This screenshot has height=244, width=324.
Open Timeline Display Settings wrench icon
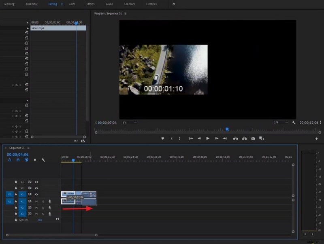pyautogui.click(x=43, y=160)
